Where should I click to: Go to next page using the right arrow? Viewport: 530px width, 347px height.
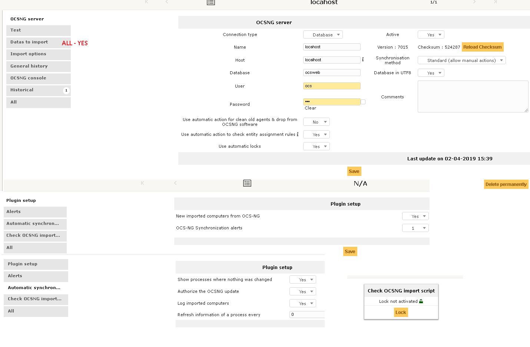click(x=474, y=3)
